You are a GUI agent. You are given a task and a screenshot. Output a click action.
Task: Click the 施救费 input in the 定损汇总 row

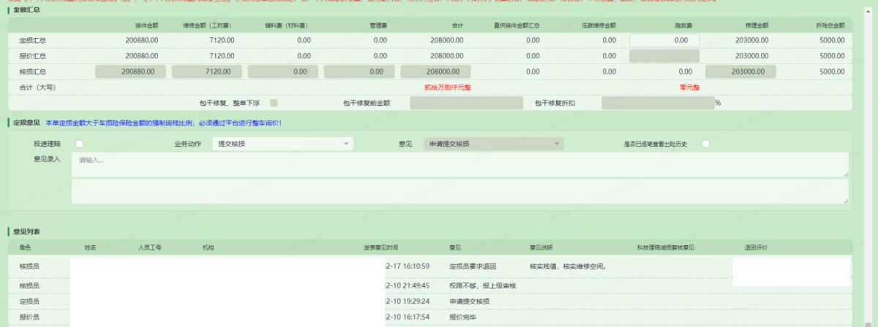point(664,40)
